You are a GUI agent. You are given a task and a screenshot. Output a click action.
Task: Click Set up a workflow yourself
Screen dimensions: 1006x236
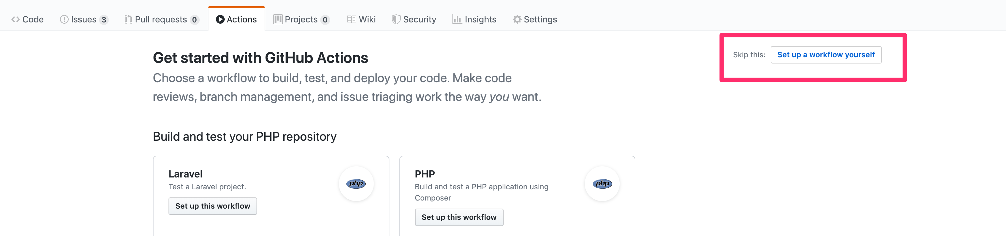826,55
